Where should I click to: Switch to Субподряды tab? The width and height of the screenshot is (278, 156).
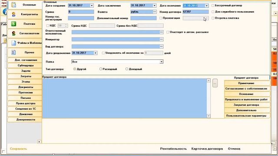[25, 65]
